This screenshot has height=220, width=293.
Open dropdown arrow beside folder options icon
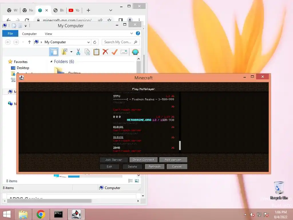[71, 52]
